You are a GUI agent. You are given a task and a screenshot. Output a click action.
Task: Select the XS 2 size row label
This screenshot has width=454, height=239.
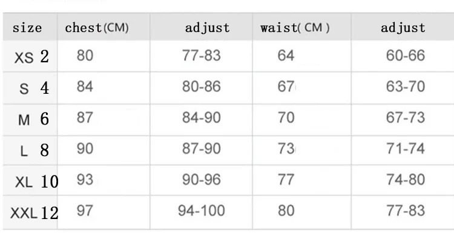click(x=31, y=57)
